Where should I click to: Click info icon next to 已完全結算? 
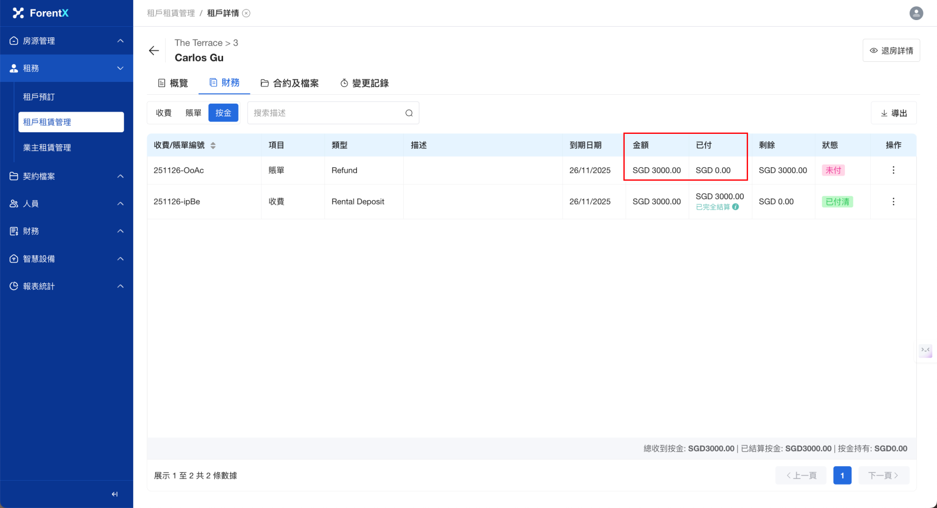click(x=736, y=207)
